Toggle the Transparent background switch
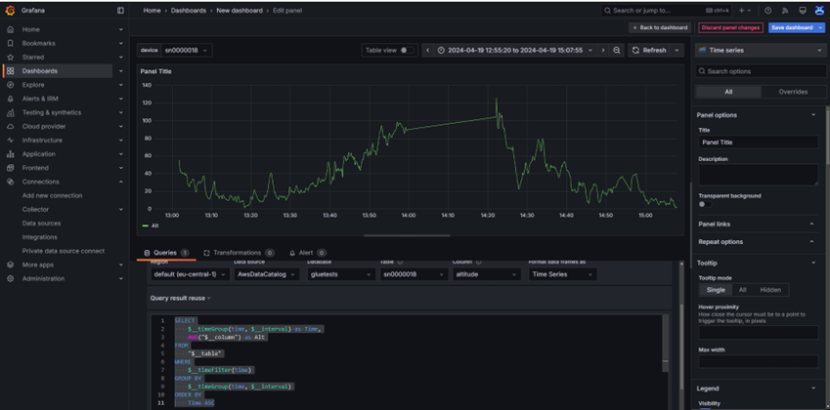The image size is (830, 410). (x=703, y=204)
